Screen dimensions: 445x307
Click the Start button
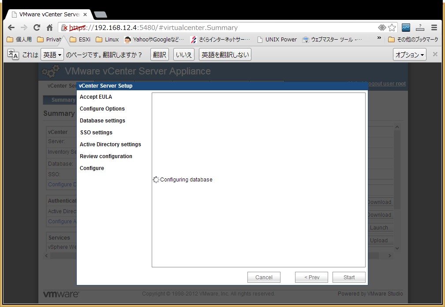[x=349, y=277]
